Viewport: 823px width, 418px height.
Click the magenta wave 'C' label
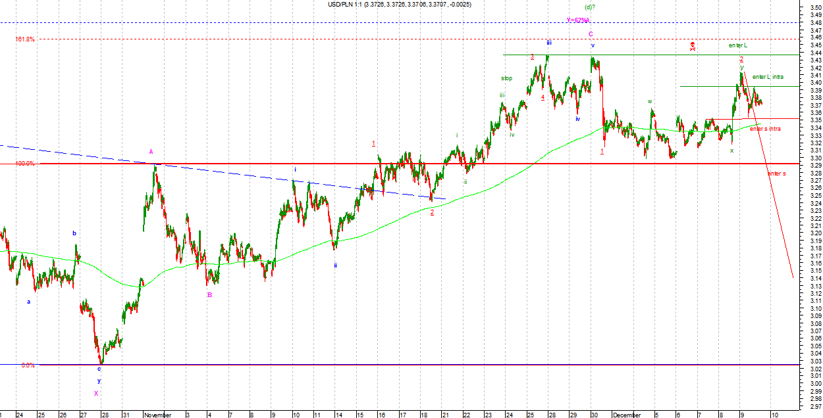coord(591,34)
